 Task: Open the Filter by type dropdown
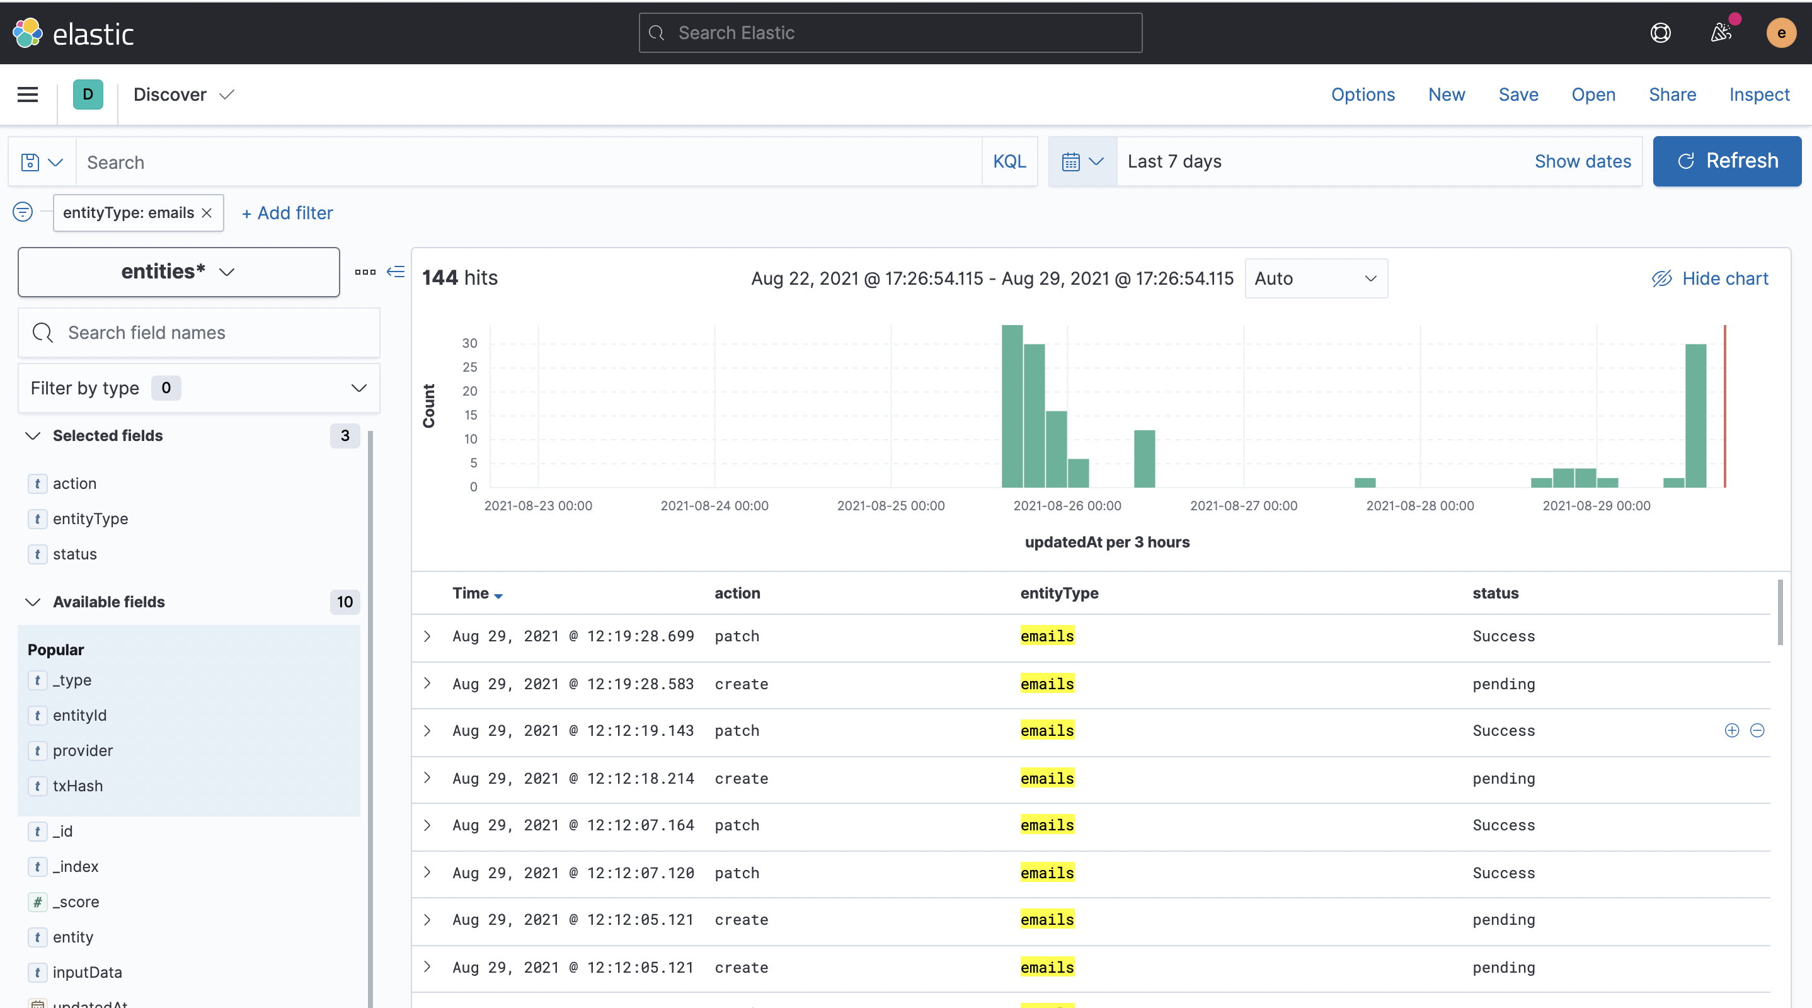[199, 388]
